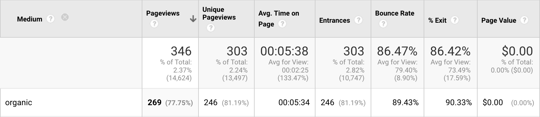540x117 pixels.
Task: Open the help icon next to Page Value
Action: click(x=524, y=20)
